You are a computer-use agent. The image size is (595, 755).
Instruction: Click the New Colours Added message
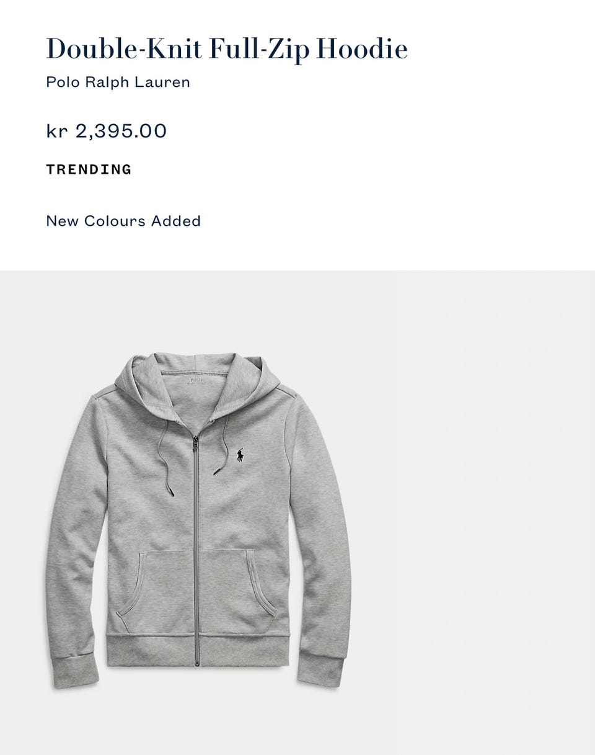[x=123, y=221]
